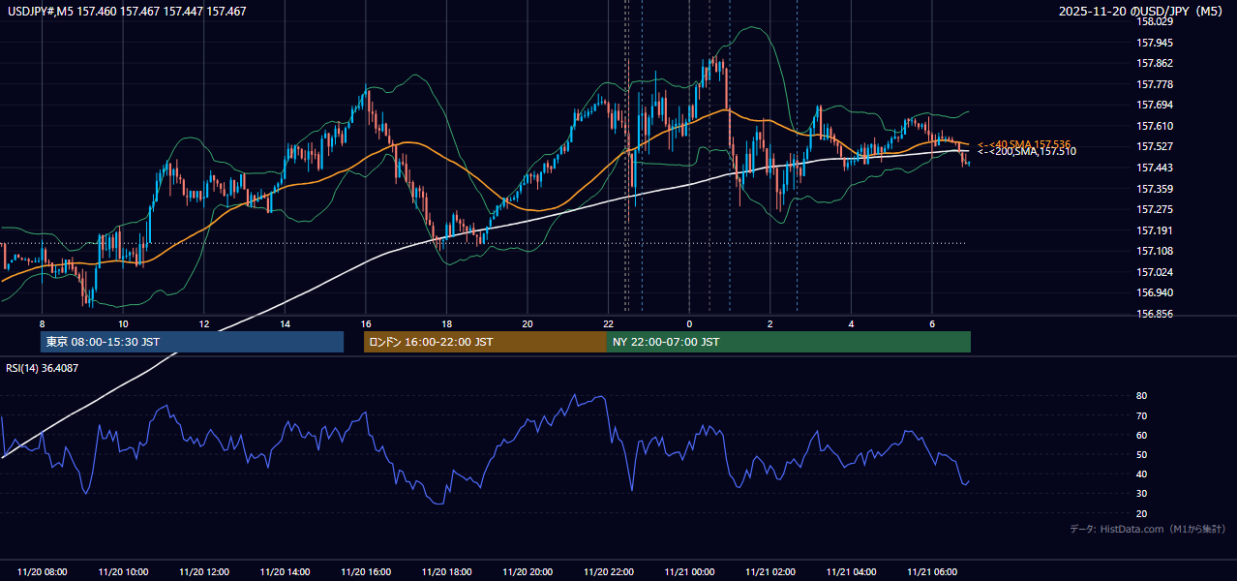Image resolution: width=1237 pixels, height=581 pixels.
Task: Click the bottom time label 11/20 22:00
Action: point(608,572)
